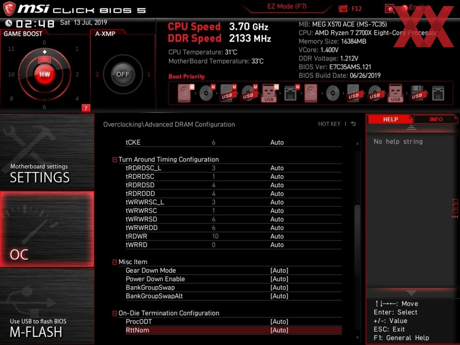Open the Game Boost question mark help
This screenshot has width=460, height=345.
86,108
